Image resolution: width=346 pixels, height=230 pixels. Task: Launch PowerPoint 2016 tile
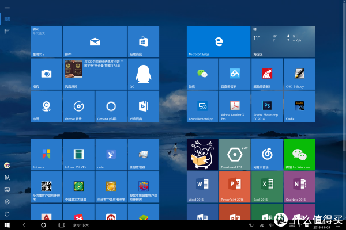(235, 187)
